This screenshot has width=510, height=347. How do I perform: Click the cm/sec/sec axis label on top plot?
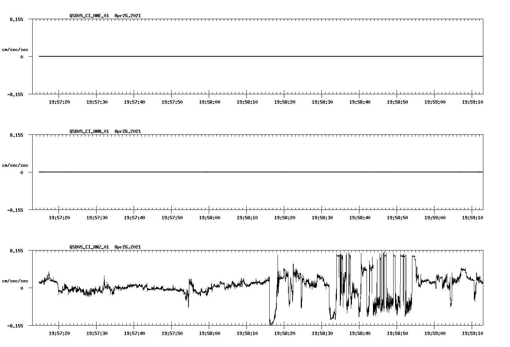[15, 49]
